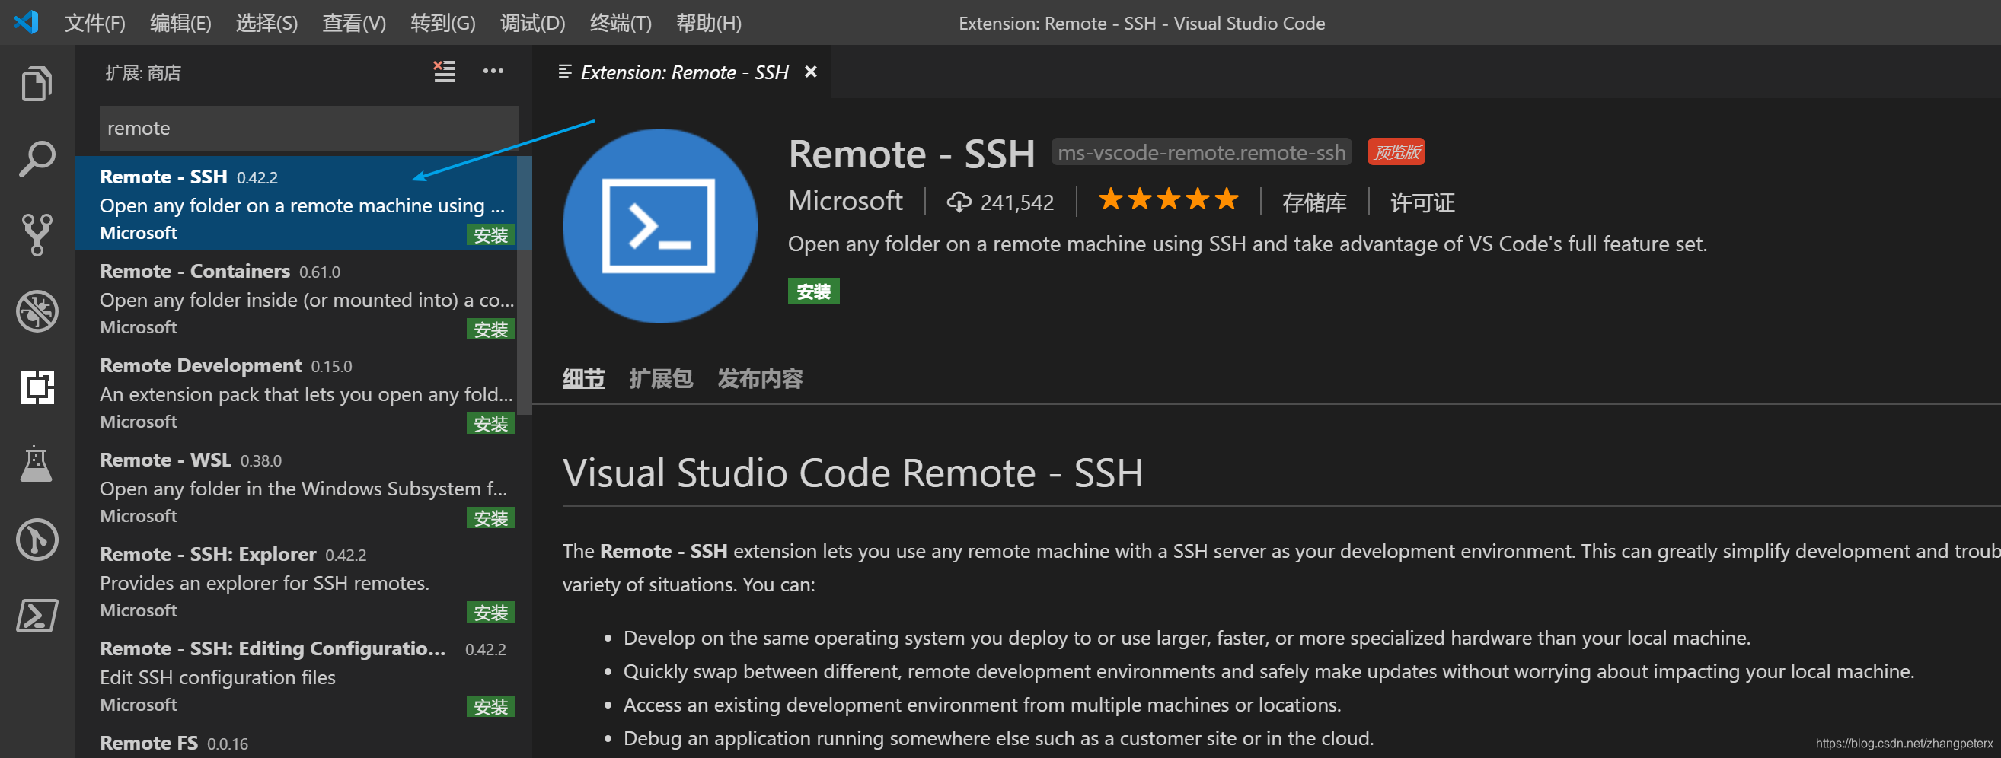
Task: Open the GitLens icon in activity bar
Action: pos(37,539)
